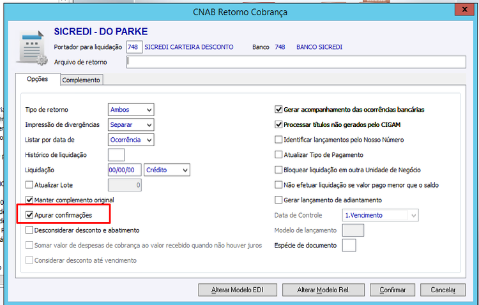Click the Modelo de lançamento field
Screen dimensions: 479x305
pyautogui.click(x=353, y=230)
